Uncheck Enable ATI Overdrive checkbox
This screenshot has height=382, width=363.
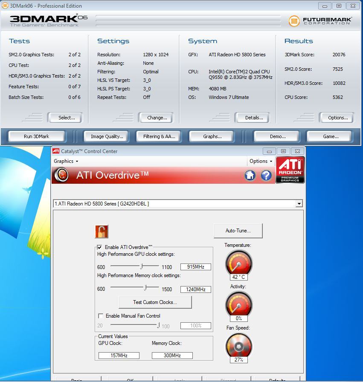tap(99, 247)
